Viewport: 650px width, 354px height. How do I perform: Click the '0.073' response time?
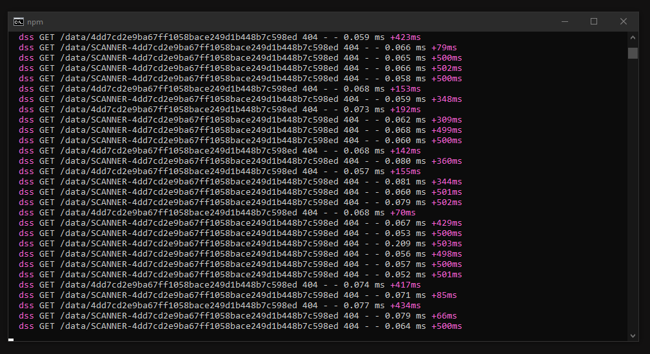357,110
